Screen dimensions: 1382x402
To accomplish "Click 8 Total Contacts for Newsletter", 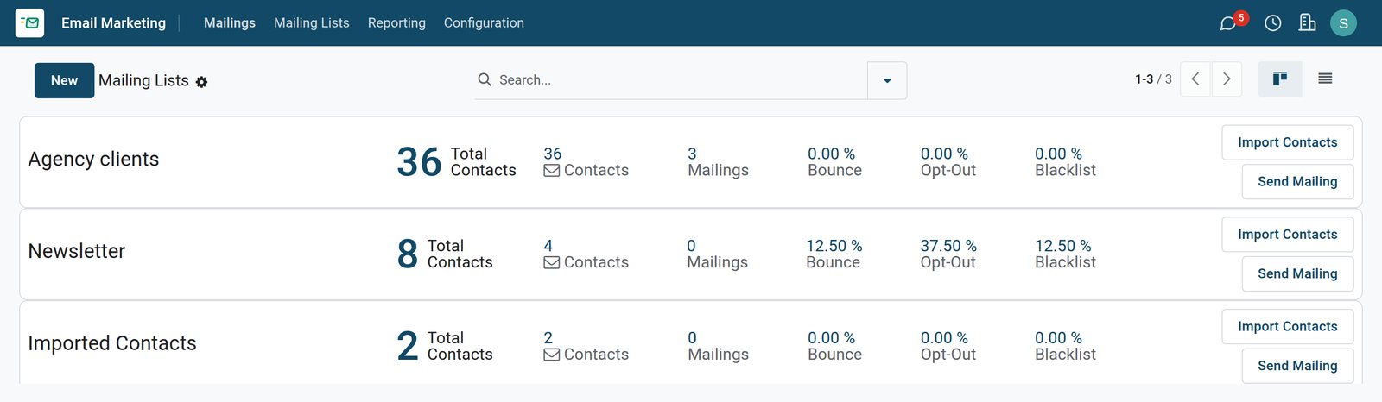I will [445, 254].
